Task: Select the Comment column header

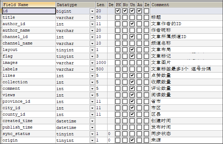Action: point(187,5)
